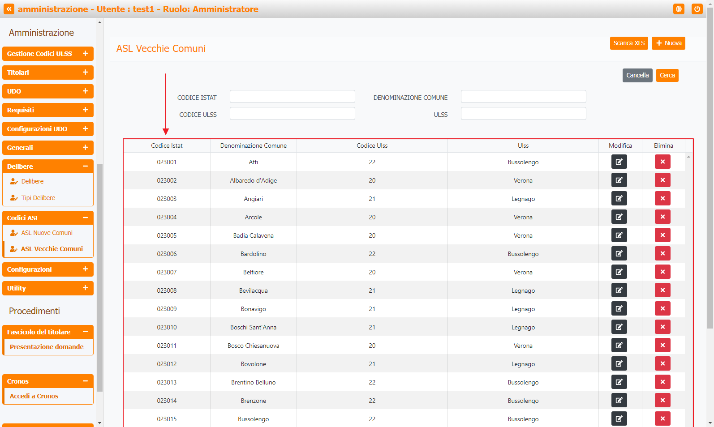Focus the Codice ISTAT input field
The width and height of the screenshot is (714, 427).
tap(292, 97)
